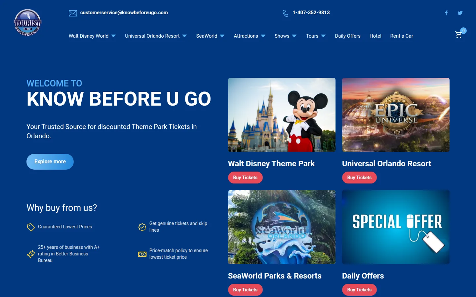This screenshot has width=476, height=297.
Task: Expand the SeaWorld dropdown arrow
Action: 222,36
